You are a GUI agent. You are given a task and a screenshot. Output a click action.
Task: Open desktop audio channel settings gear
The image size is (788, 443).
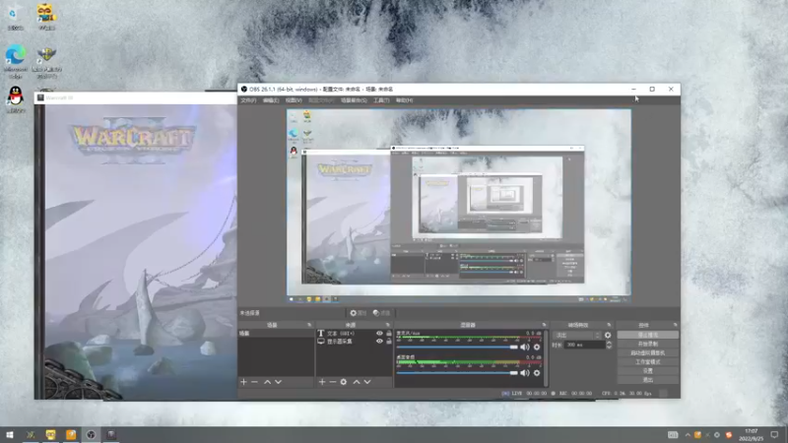537,373
